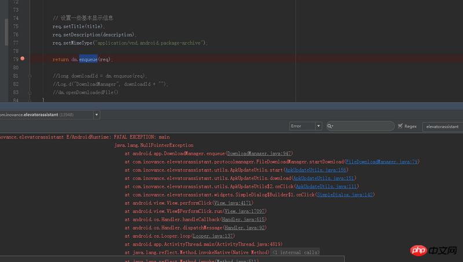Viewport: 463px width, 262px height.
Task: Navigate to SimpleDialog.java:142 link
Action: 345,195
